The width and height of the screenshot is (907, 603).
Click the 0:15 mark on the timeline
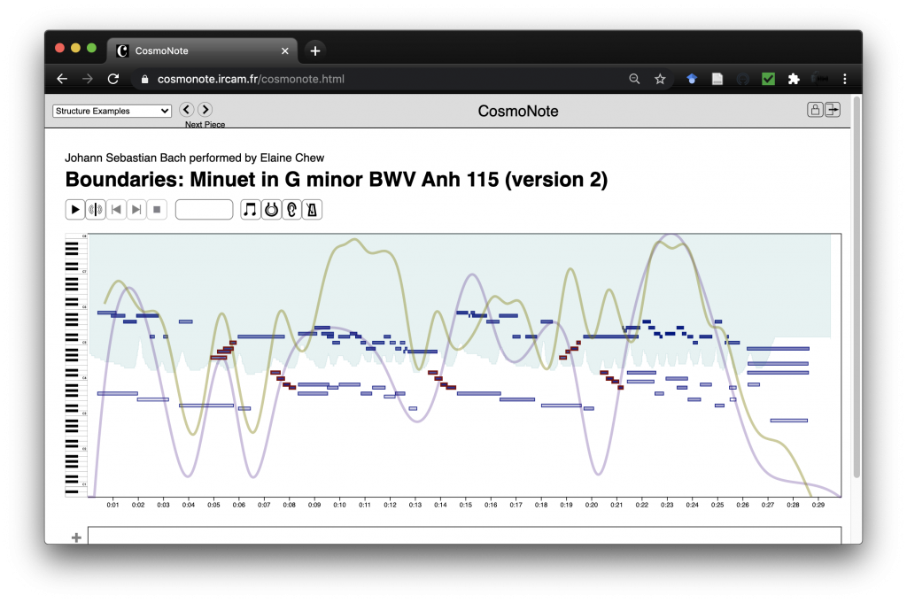pyautogui.click(x=466, y=505)
